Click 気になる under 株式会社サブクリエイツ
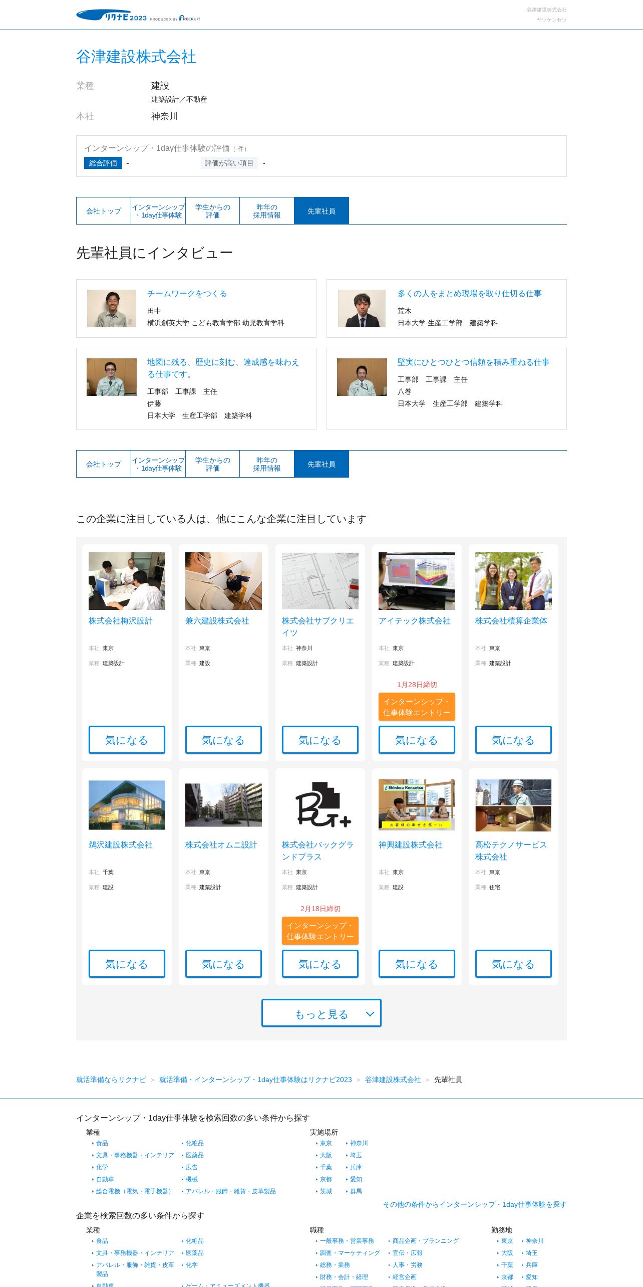Image resolution: width=643 pixels, height=1287 pixels. click(320, 740)
